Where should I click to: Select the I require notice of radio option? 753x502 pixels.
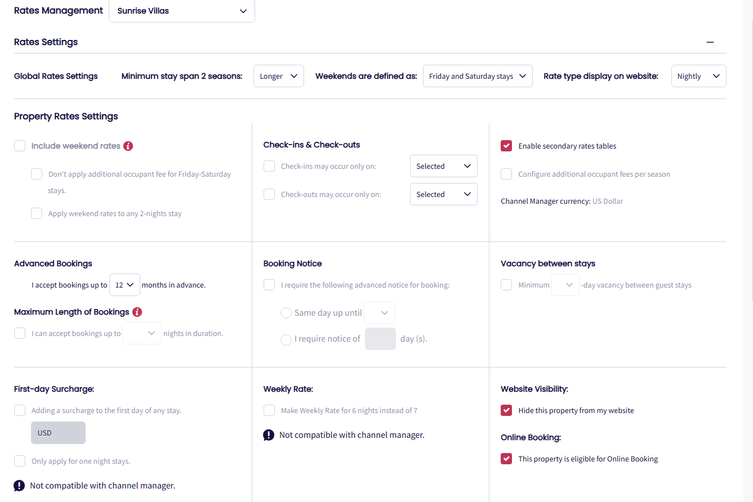pyautogui.click(x=286, y=339)
